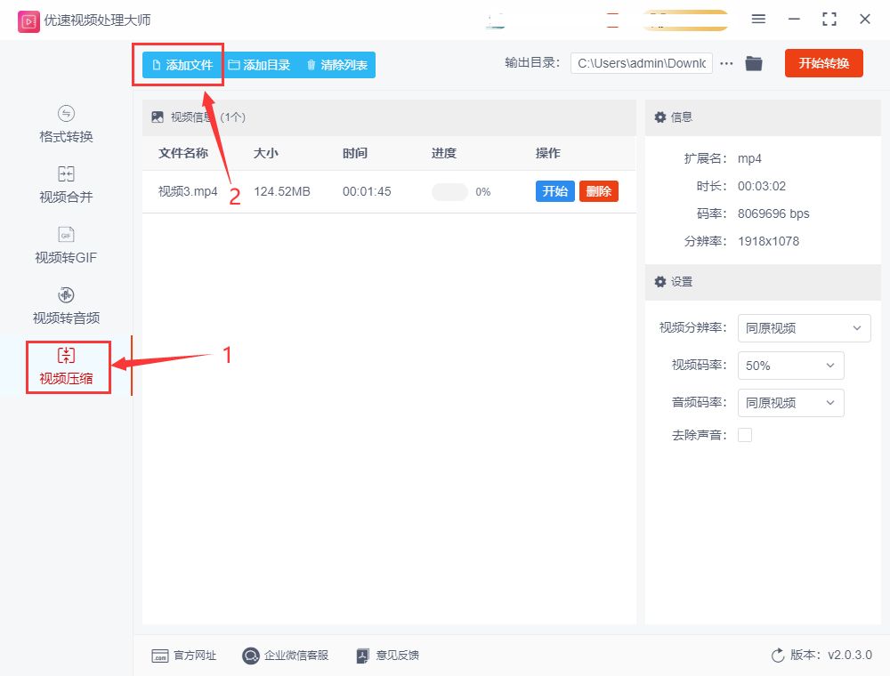This screenshot has height=676, width=890.
Task: Open the 视频转GIF section
Action: (x=66, y=245)
